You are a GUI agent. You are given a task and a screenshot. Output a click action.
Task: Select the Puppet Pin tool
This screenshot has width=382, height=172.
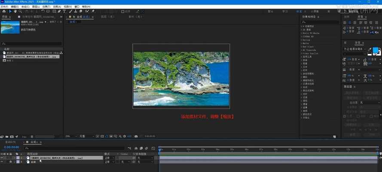click(93, 11)
